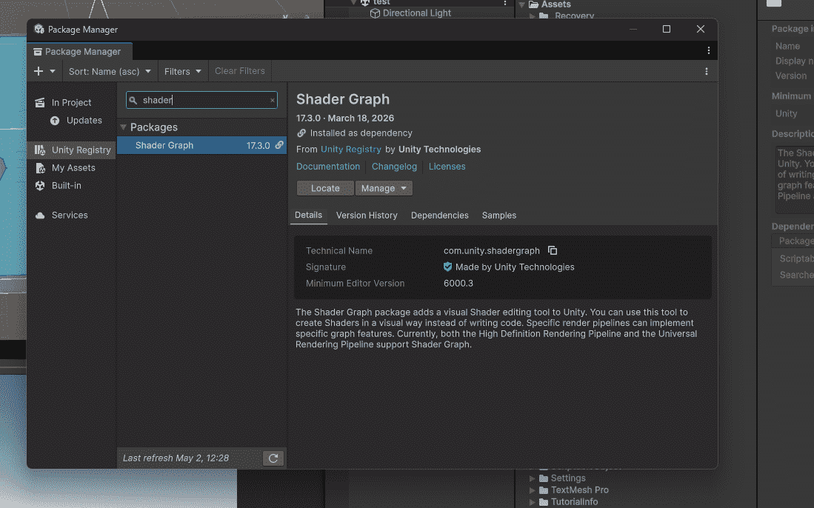
Task: Click the Directional Light cube icon
Action: (x=375, y=13)
